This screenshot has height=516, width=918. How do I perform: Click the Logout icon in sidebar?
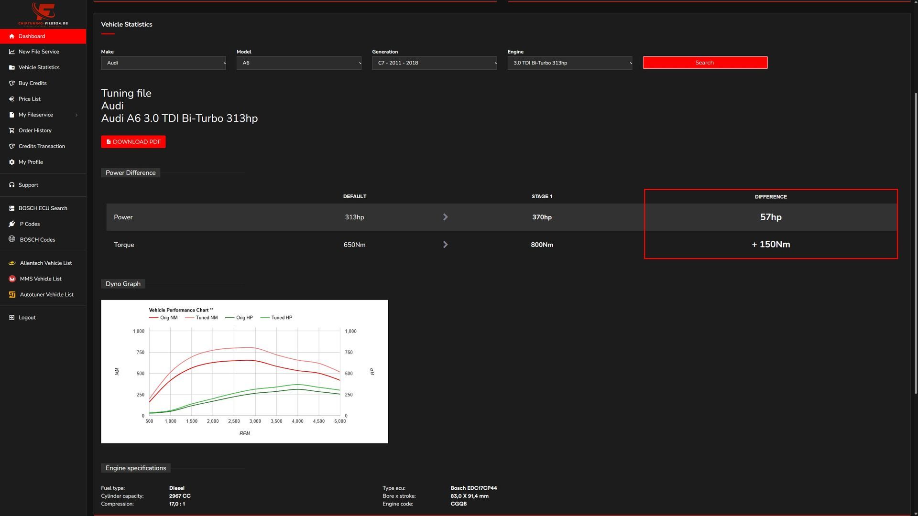12,318
